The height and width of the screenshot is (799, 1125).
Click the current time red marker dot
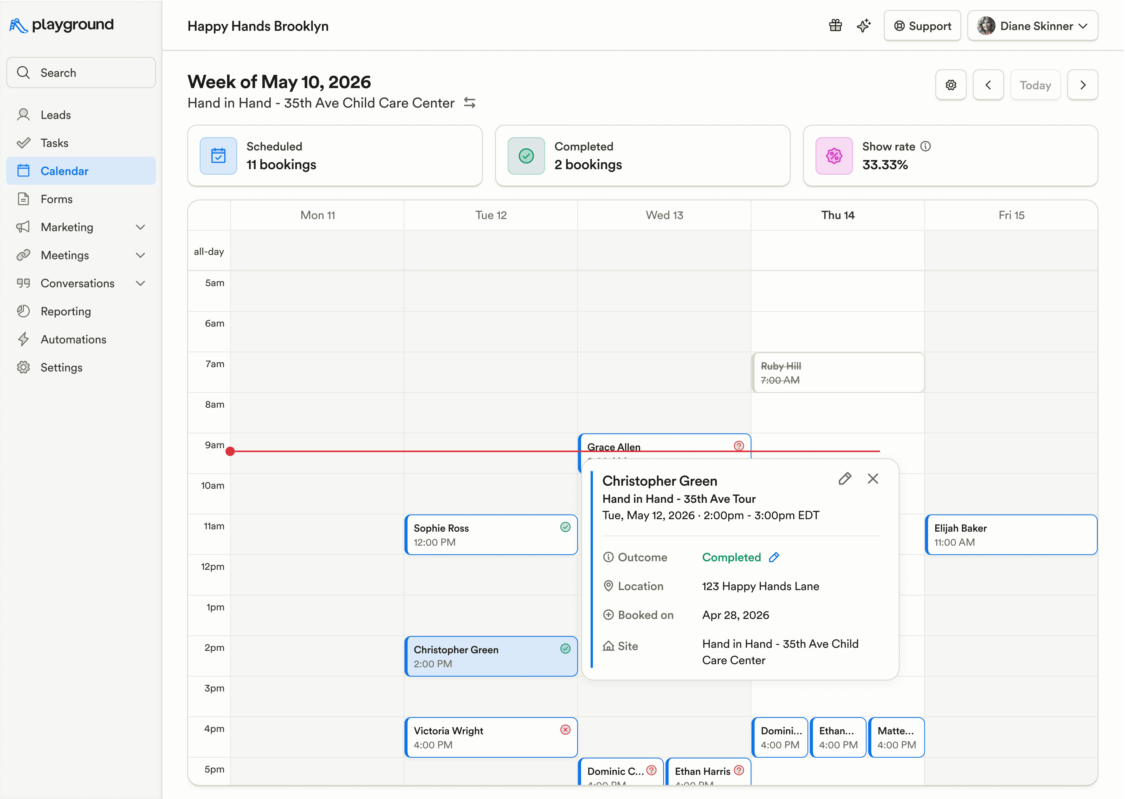230,452
